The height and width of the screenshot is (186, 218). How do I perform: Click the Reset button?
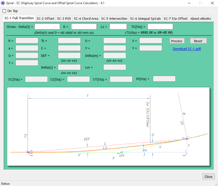(x=198, y=41)
